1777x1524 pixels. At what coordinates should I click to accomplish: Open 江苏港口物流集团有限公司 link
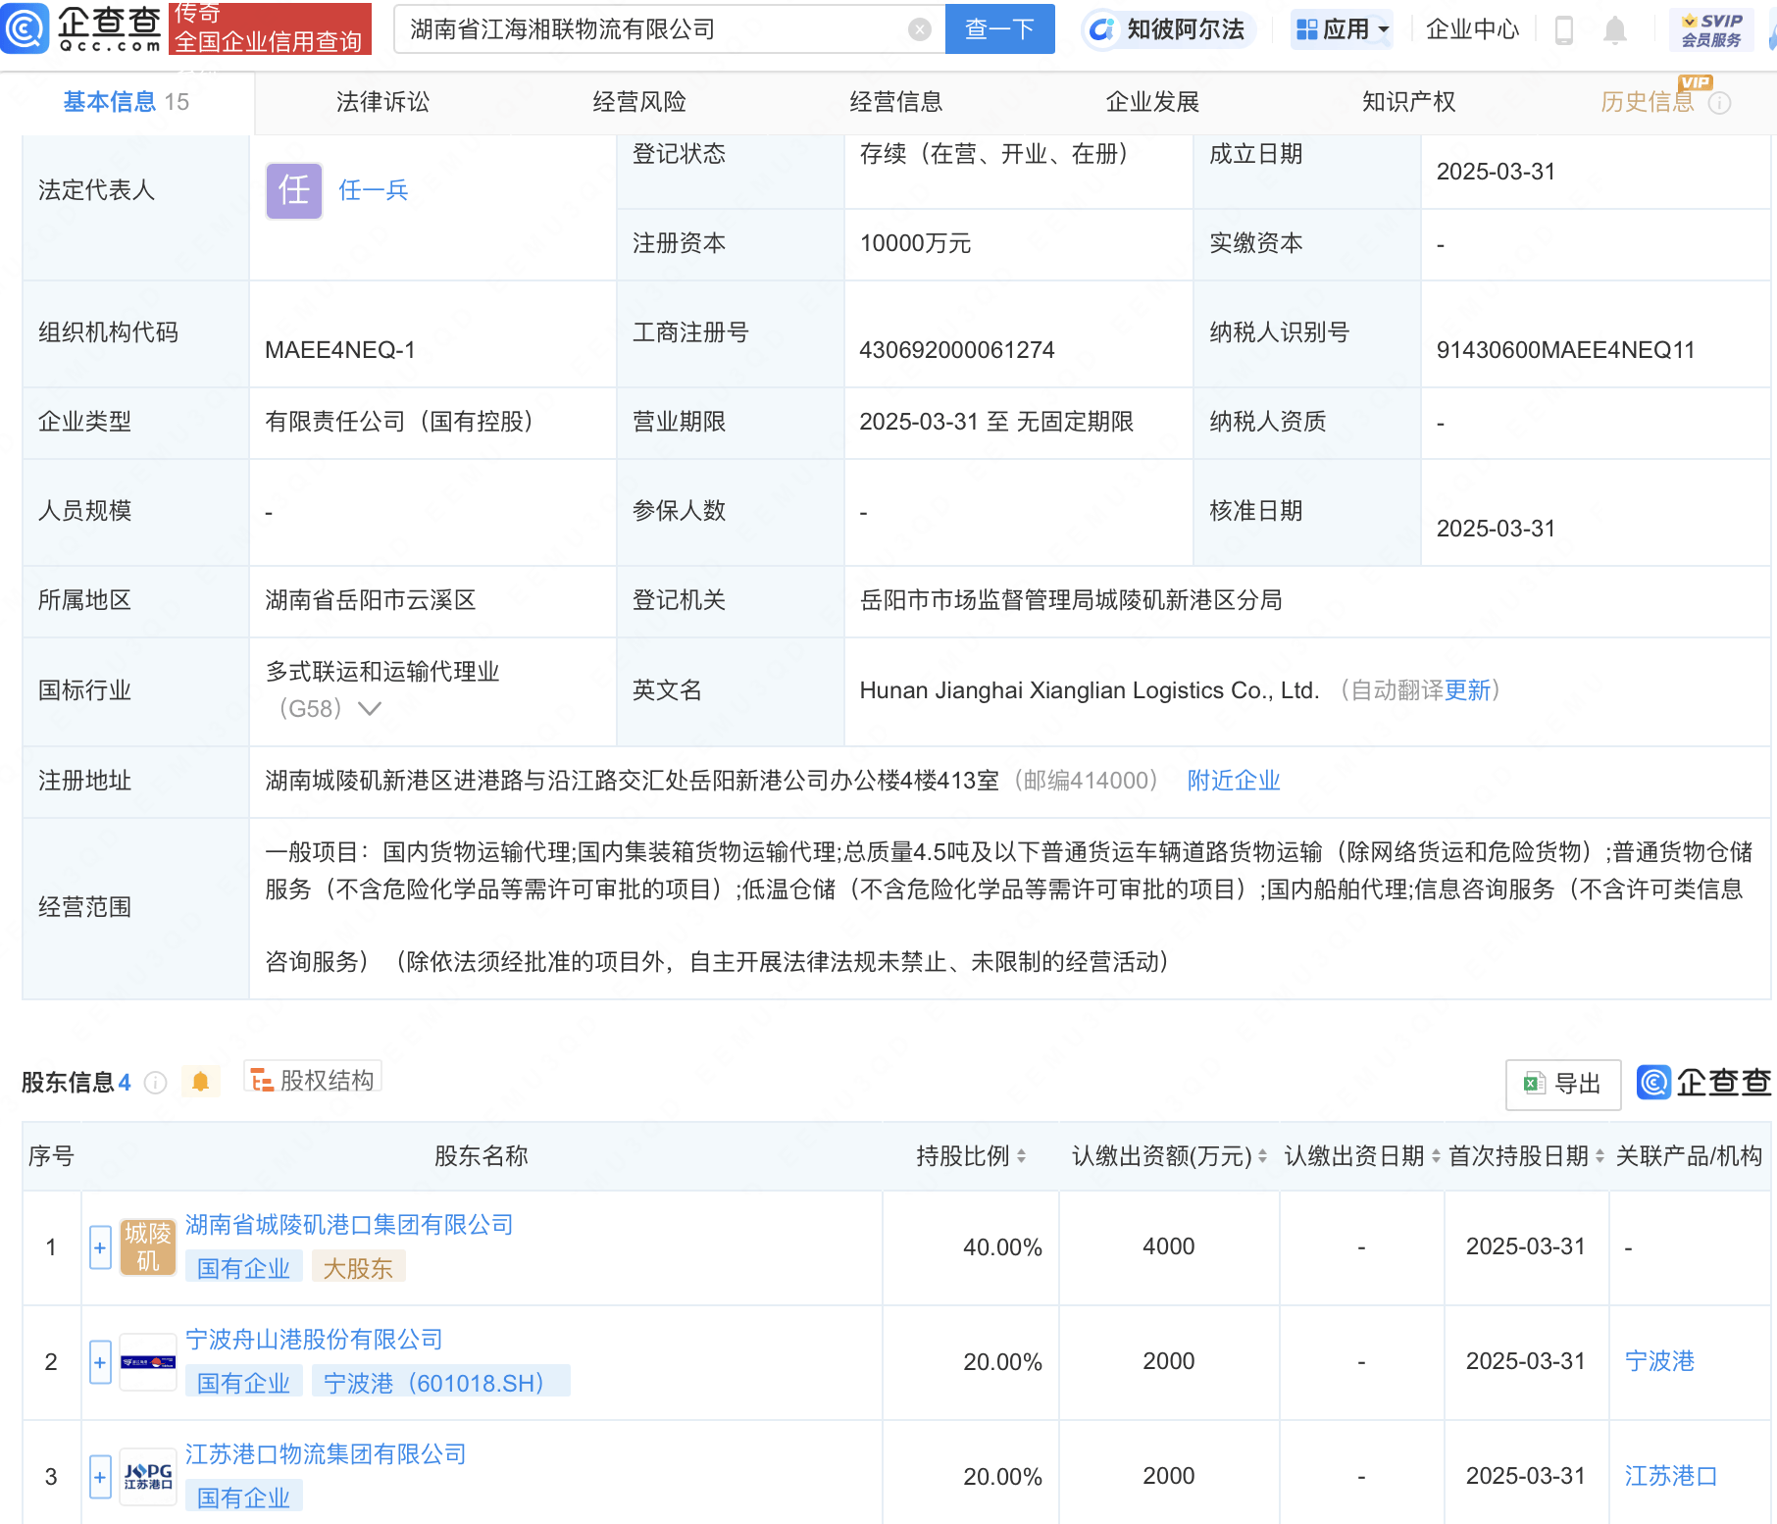(326, 1454)
